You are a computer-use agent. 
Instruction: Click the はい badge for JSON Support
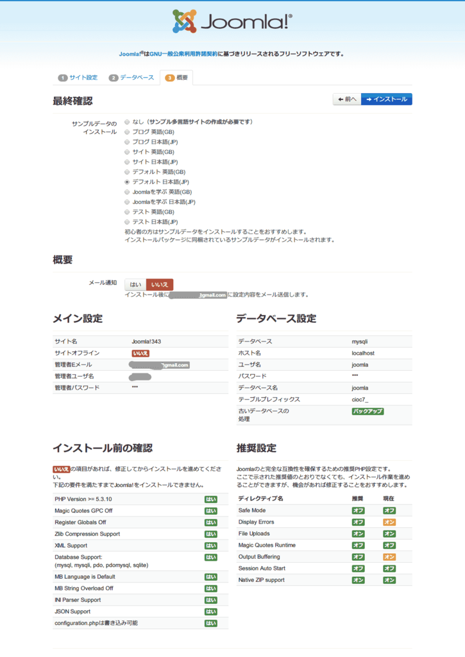click(211, 611)
